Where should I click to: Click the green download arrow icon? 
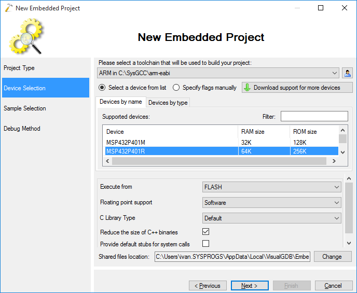247,88
